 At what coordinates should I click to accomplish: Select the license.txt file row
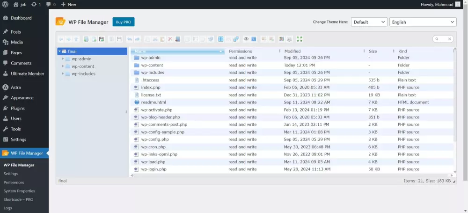point(292,95)
